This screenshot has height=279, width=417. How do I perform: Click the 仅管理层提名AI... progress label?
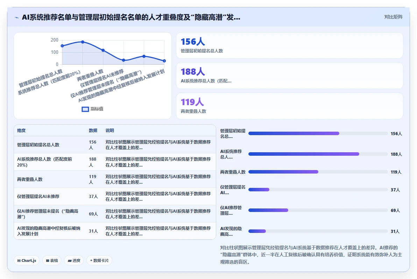[x=233, y=190]
